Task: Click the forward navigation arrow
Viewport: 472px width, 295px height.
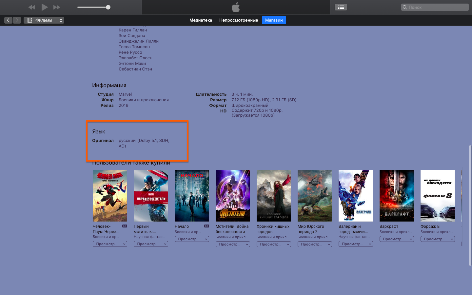Action: (x=17, y=20)
